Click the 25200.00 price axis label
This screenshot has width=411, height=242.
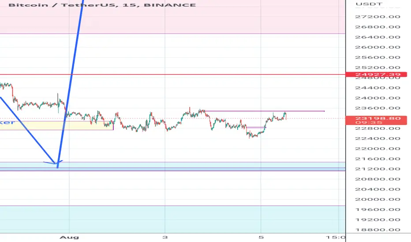point(377,68)
